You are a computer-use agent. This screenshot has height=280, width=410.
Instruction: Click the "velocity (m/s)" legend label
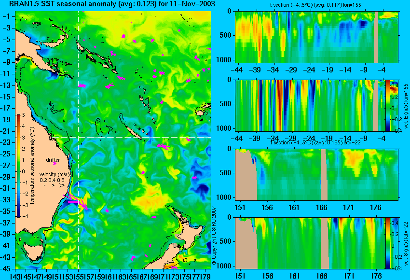point(55,174)
